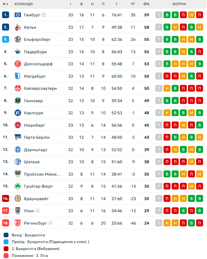This screenshot has height=259, width=207.
Task: Click the promotion arrow icon beside Гамбург
Action: [44, 15]
